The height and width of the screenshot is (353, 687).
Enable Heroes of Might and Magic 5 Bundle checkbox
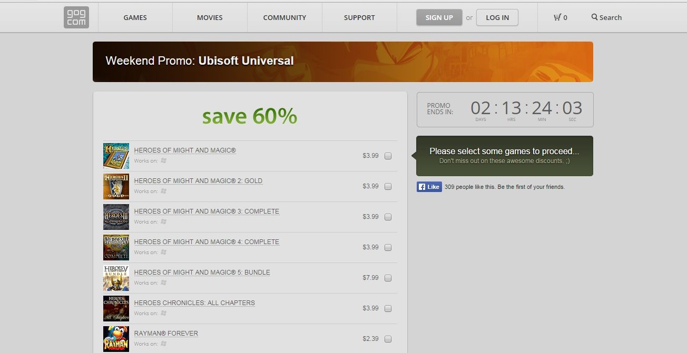[x=388, y=278]
